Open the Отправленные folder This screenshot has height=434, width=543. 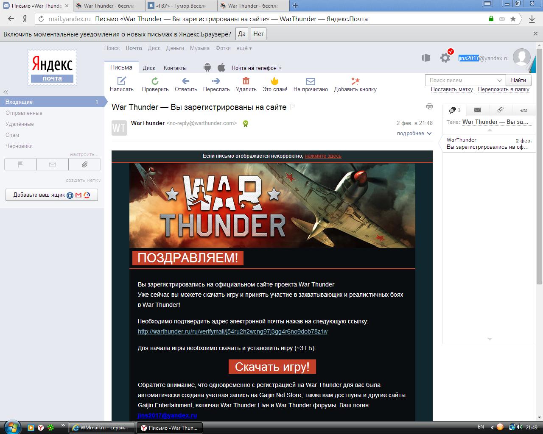[x=24, y=113]
